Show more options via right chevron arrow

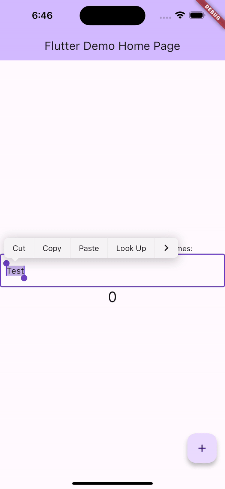166,248
